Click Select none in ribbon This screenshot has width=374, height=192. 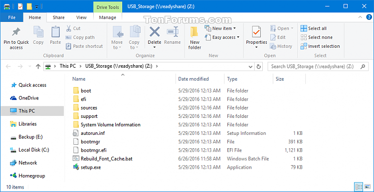point(316,37)
